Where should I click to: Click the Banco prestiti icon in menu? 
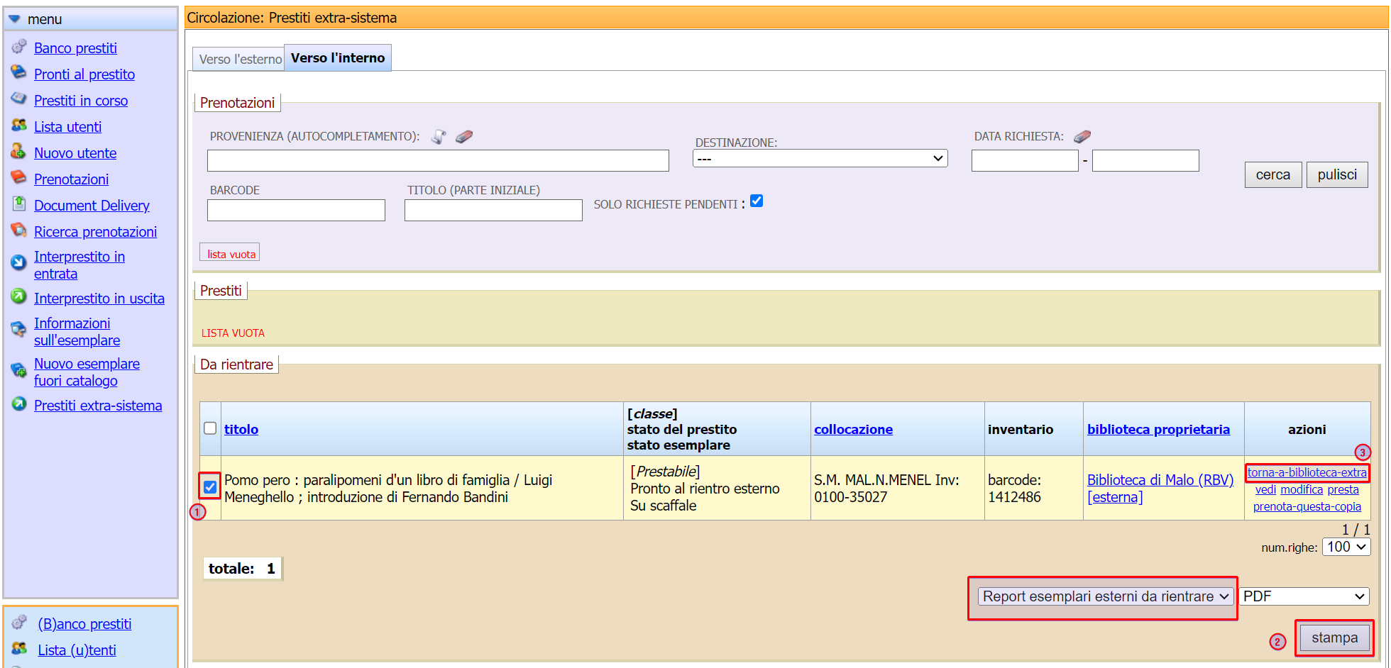click(x=19, y=48)
